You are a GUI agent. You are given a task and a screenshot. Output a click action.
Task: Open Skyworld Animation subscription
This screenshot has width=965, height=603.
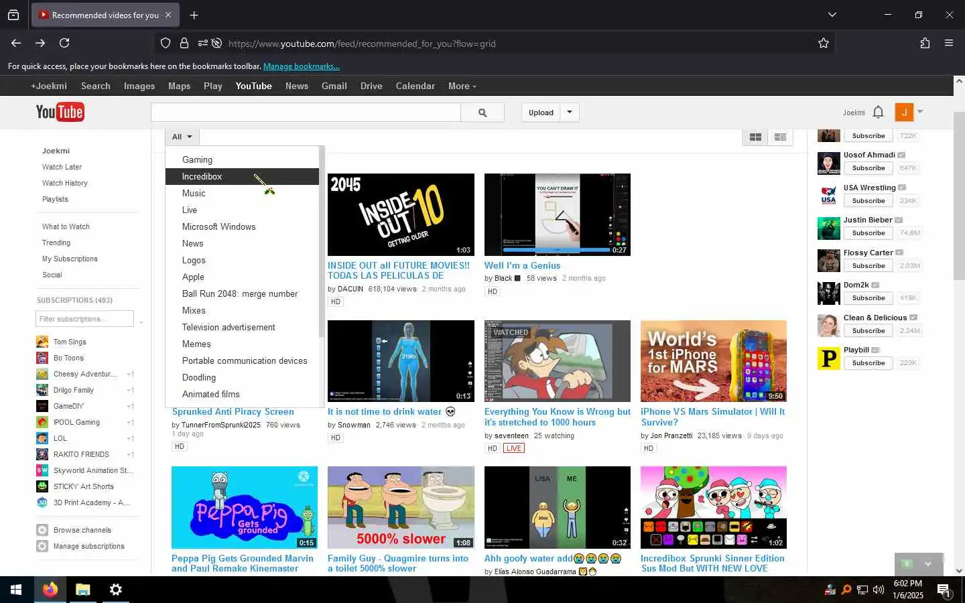click(93, 470)
